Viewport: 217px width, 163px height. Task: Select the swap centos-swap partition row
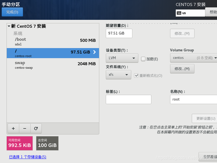click(53, 65)
